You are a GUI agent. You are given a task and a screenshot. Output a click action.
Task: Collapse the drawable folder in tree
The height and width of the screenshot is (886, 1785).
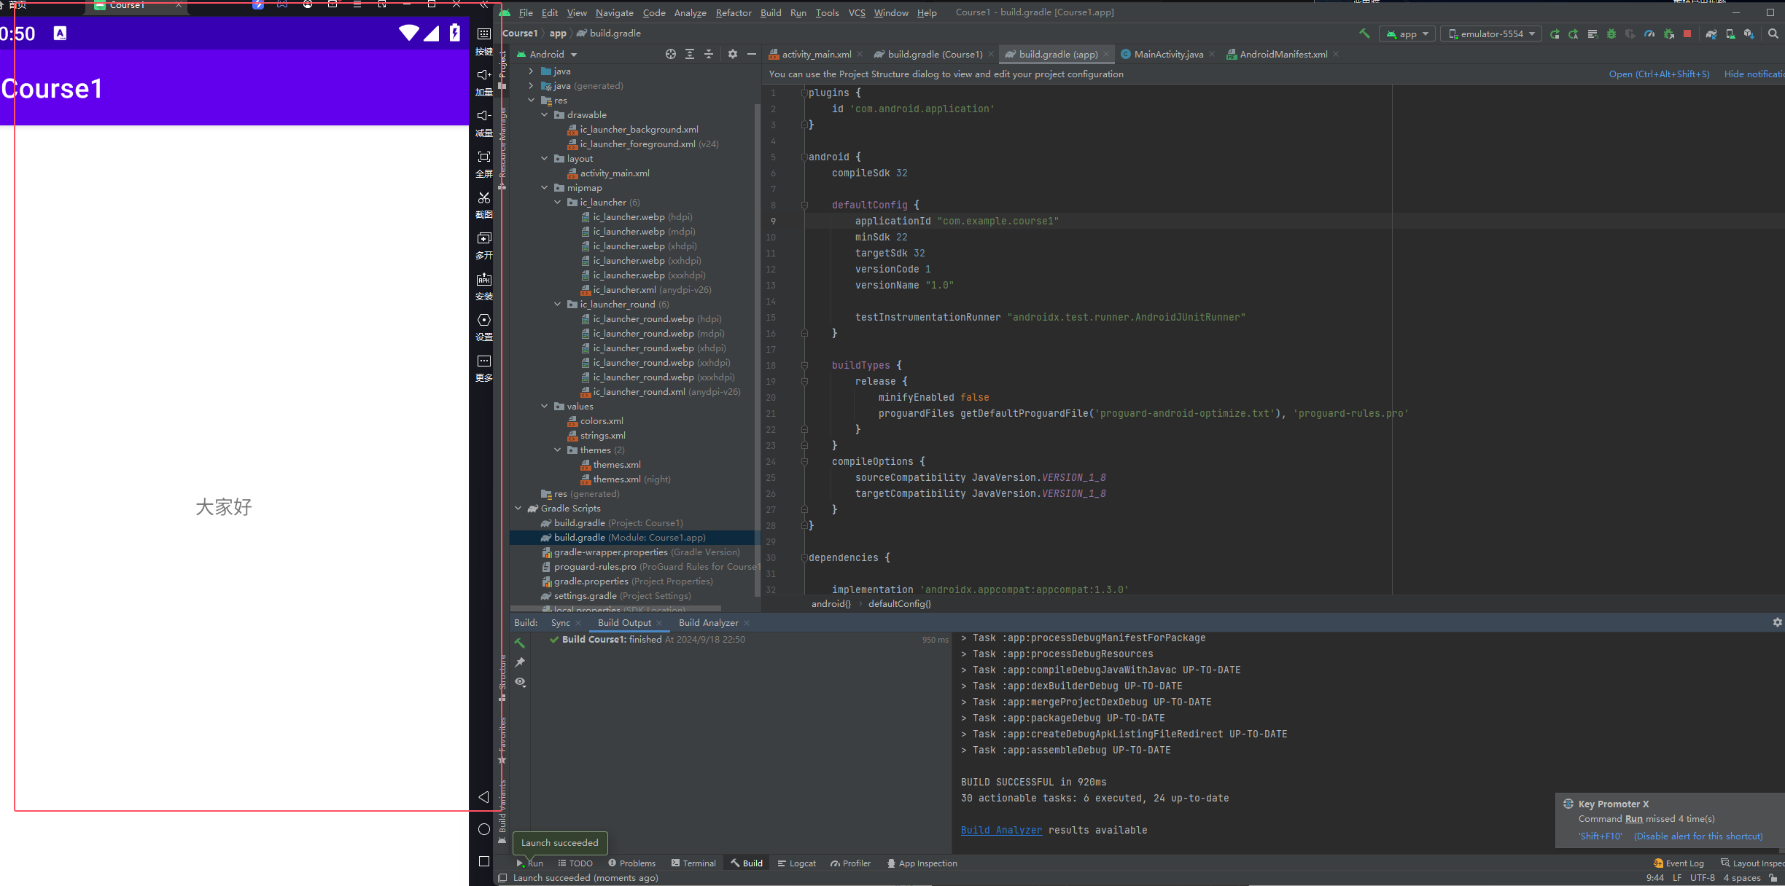tap(545, 115)
